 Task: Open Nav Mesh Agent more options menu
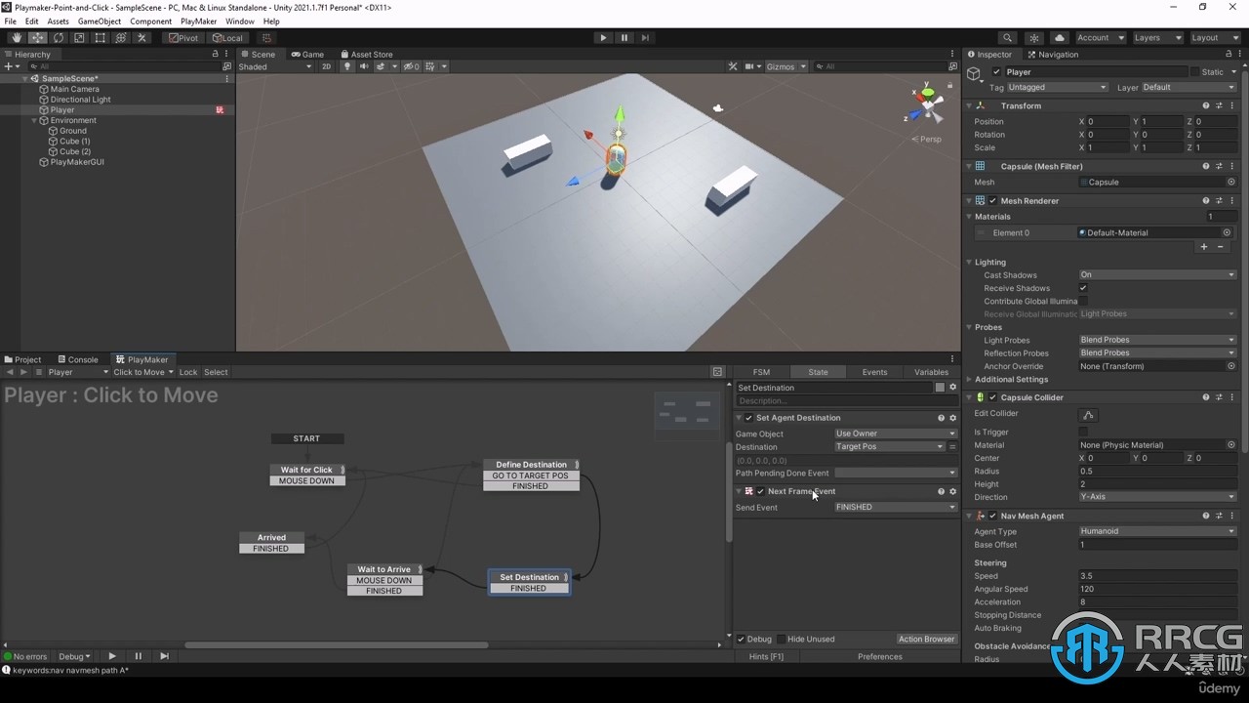click(x=1233, y=516)
